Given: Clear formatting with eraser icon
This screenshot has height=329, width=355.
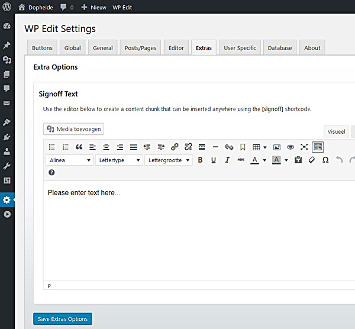Looking at the screenshot, I should (312, 160).
